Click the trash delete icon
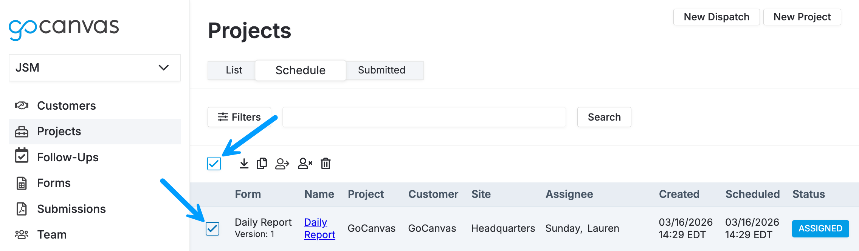 (x=326, y=164)
